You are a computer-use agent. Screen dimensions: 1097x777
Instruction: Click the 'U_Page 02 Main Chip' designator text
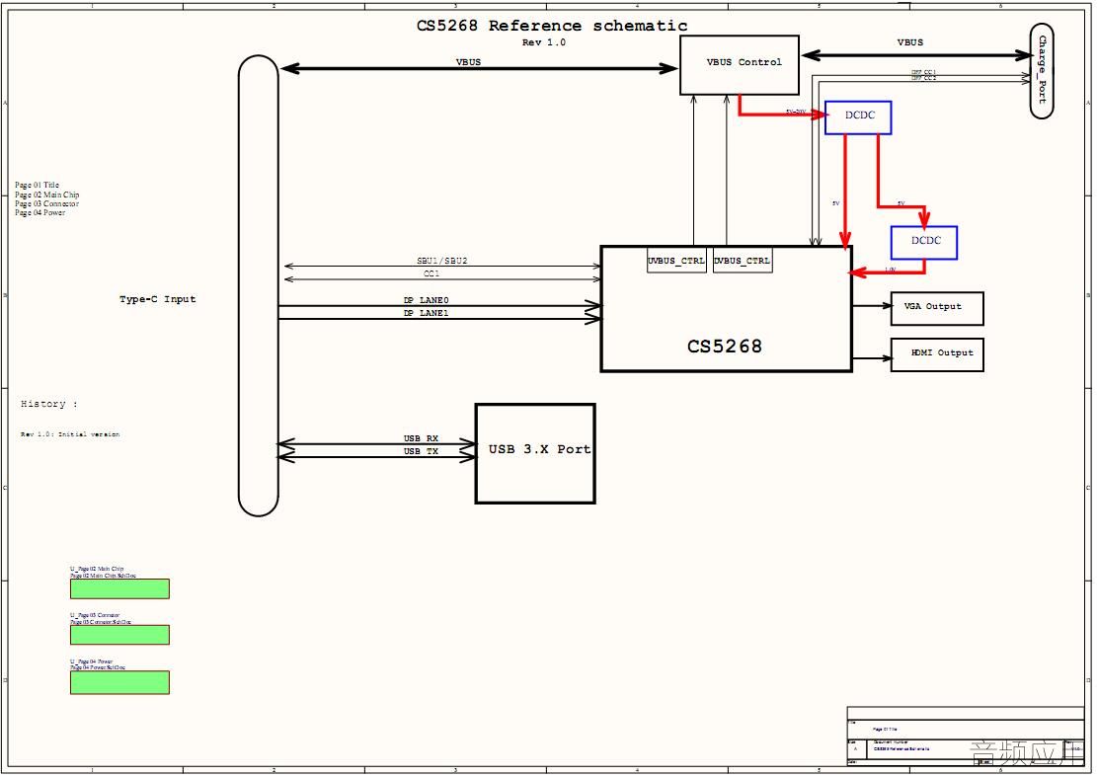[x=97, y=569]
